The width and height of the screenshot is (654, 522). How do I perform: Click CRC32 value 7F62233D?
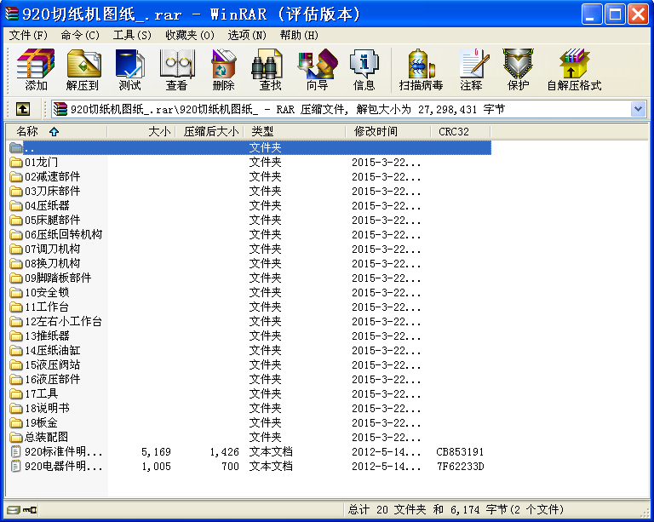pyautogui.click(x=460, y=467)
